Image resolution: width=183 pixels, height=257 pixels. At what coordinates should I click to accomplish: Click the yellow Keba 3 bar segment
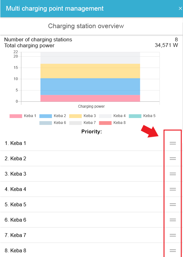90,71
